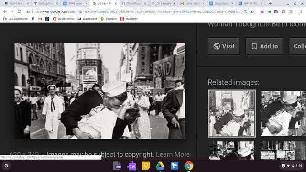This screenshot has width=306, height=172.
Task: Open the Gmail bookmark icon
Action: [x=40, y=19]
